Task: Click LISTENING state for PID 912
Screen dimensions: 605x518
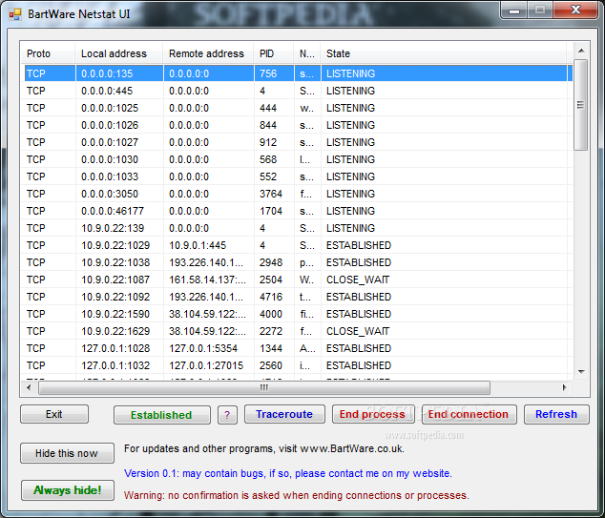Action: click(x=351, y=142)
